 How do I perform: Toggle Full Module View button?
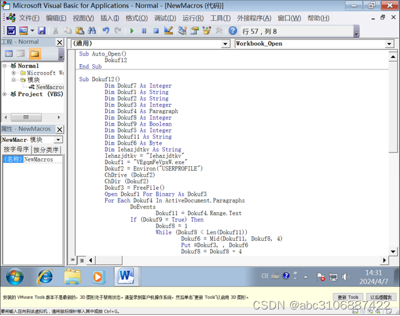(82, 260)
